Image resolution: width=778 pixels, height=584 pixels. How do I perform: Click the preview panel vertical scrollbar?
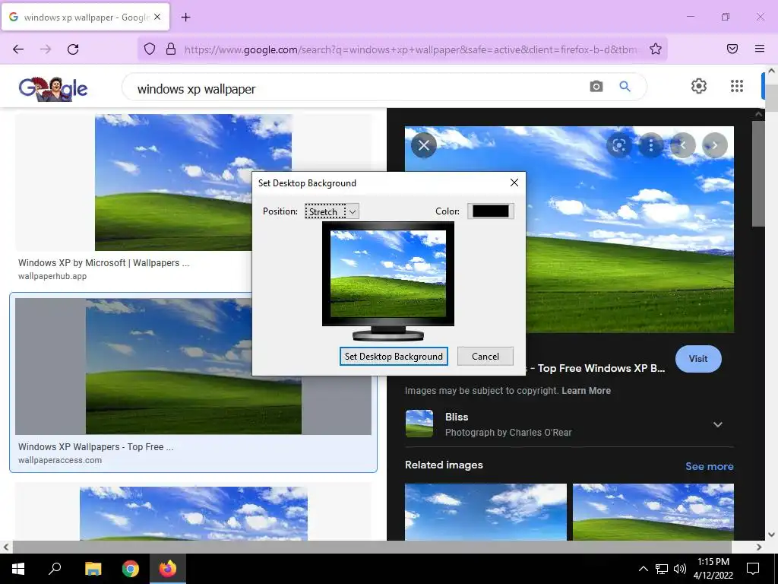(758, 173)
